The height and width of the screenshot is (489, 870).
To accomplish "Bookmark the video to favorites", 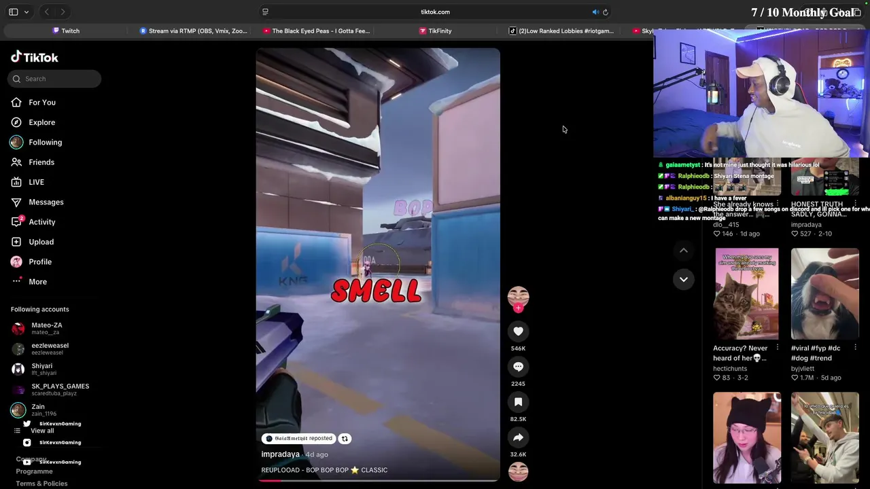I will click(x=518, y=402).
